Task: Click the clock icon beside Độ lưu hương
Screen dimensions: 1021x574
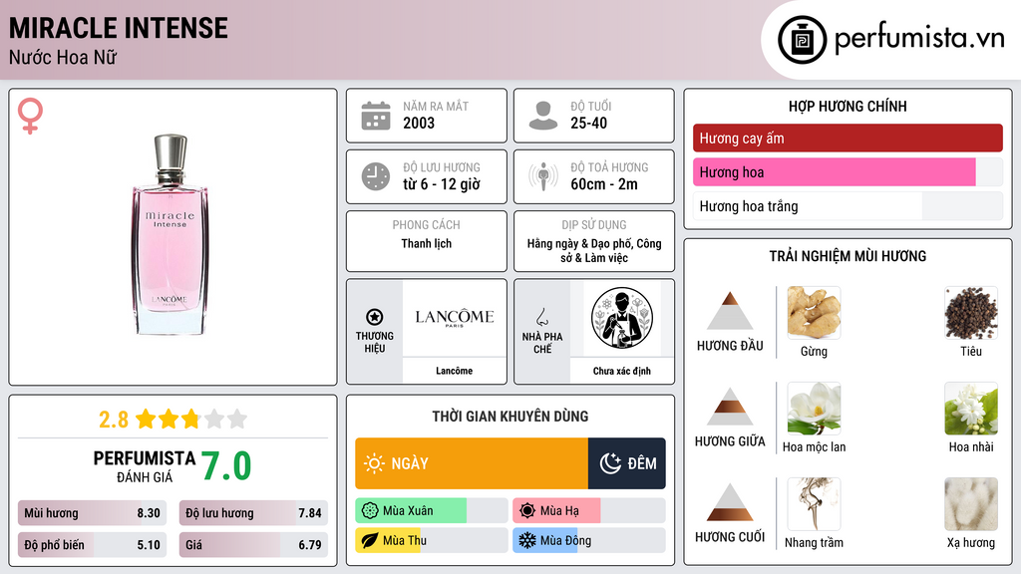Action: pos(376,176)
